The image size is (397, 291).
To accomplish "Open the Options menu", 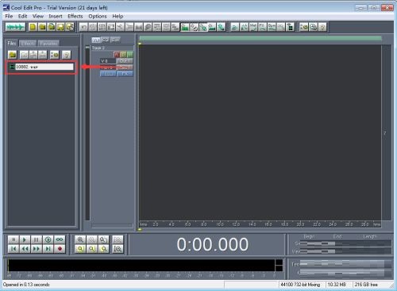I will [98, 17].
